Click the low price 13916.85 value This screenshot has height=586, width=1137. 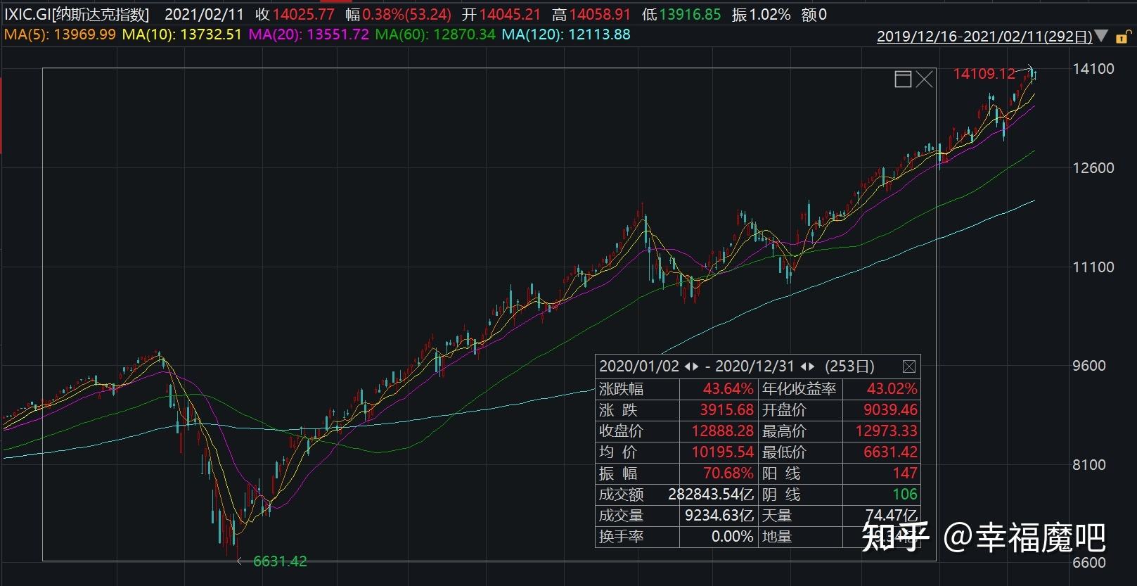pos(690,14)
